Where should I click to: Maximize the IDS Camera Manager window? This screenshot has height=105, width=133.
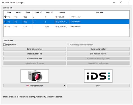(121, 3)
